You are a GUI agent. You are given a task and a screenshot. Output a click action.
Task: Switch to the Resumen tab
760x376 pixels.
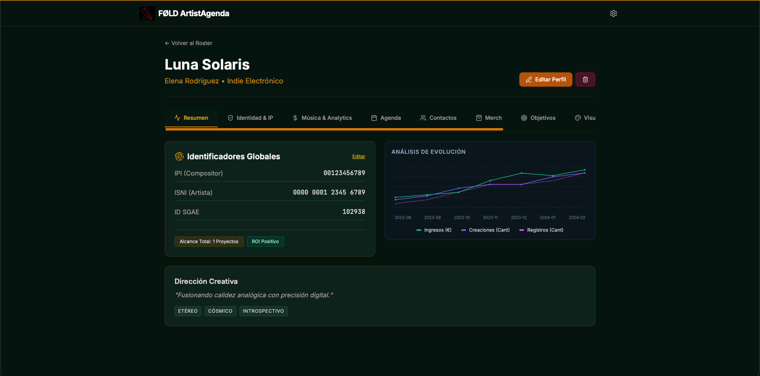[x=191, y=118]
